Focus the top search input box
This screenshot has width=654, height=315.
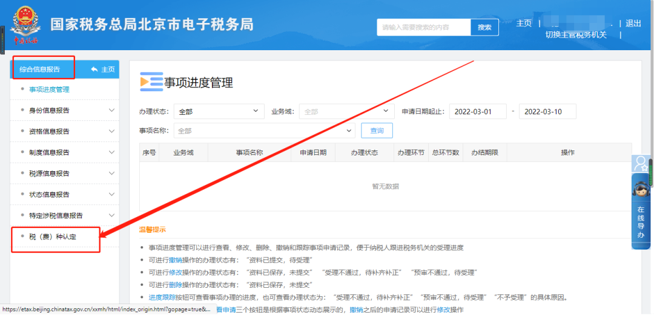point(424,27)
